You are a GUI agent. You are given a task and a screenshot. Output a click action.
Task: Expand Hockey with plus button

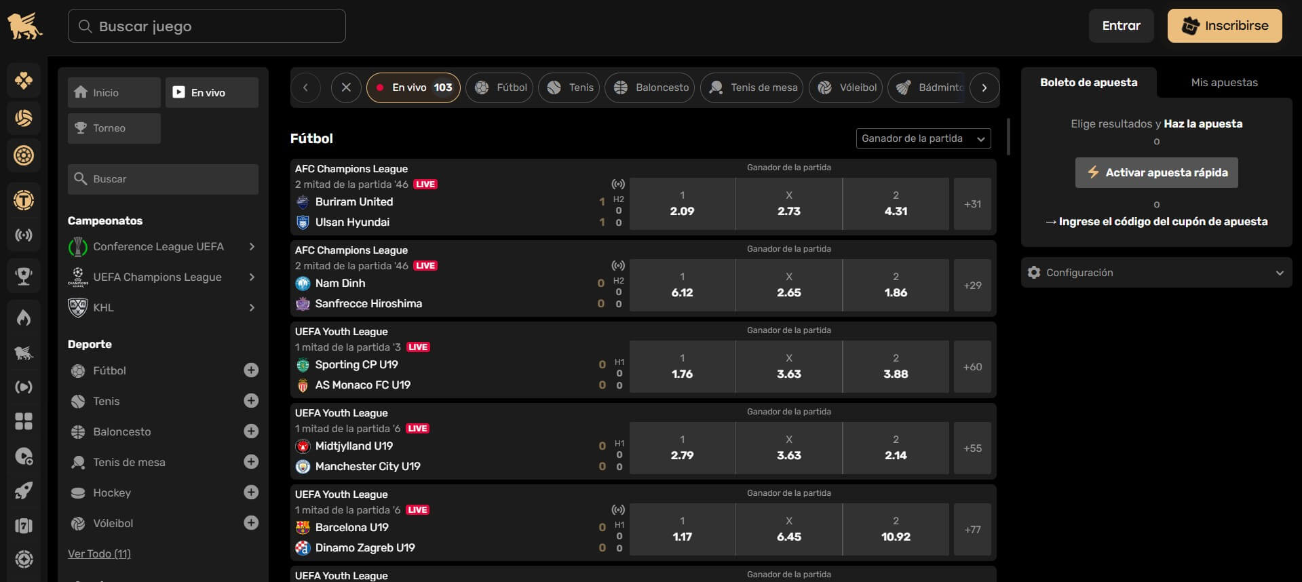251,492
